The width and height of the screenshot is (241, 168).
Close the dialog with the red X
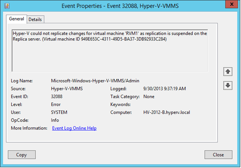[231, 4]
